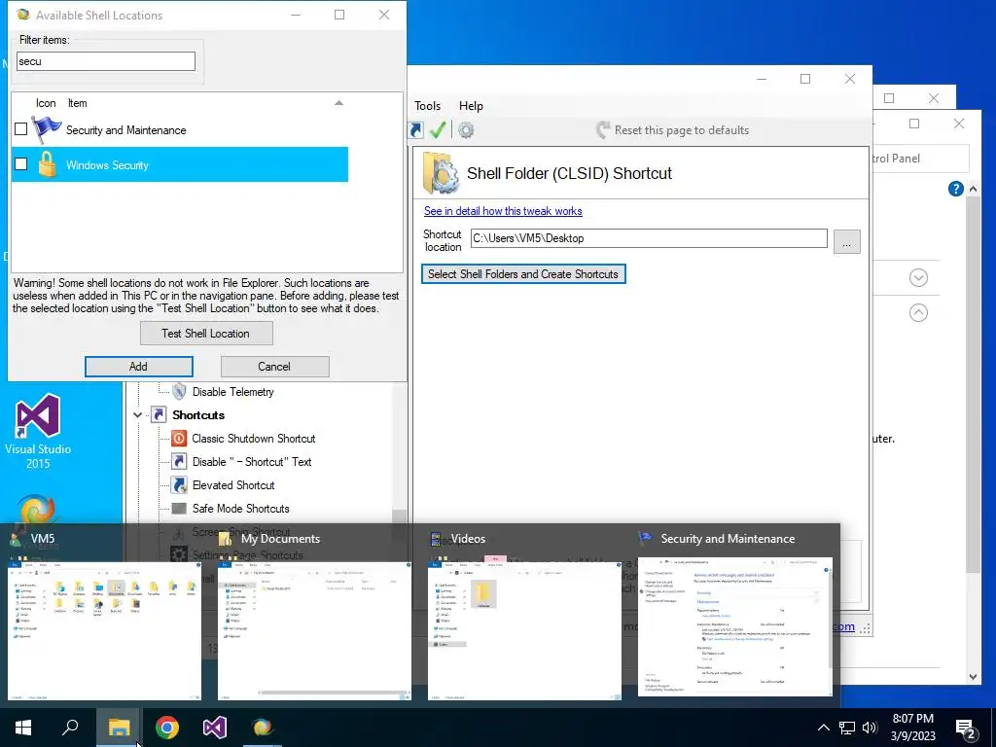Open Visual Studio from the taskbar
This screenshot has width=996, height=747.
pos(215,728)
